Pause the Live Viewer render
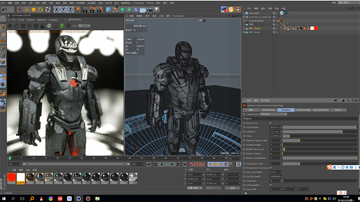This screenshot has height=202, width=360. [x=23, y=26]
